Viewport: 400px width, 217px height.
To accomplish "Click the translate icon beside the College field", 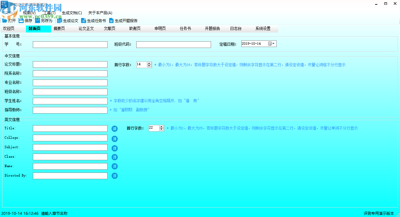I will click(115, 139).
